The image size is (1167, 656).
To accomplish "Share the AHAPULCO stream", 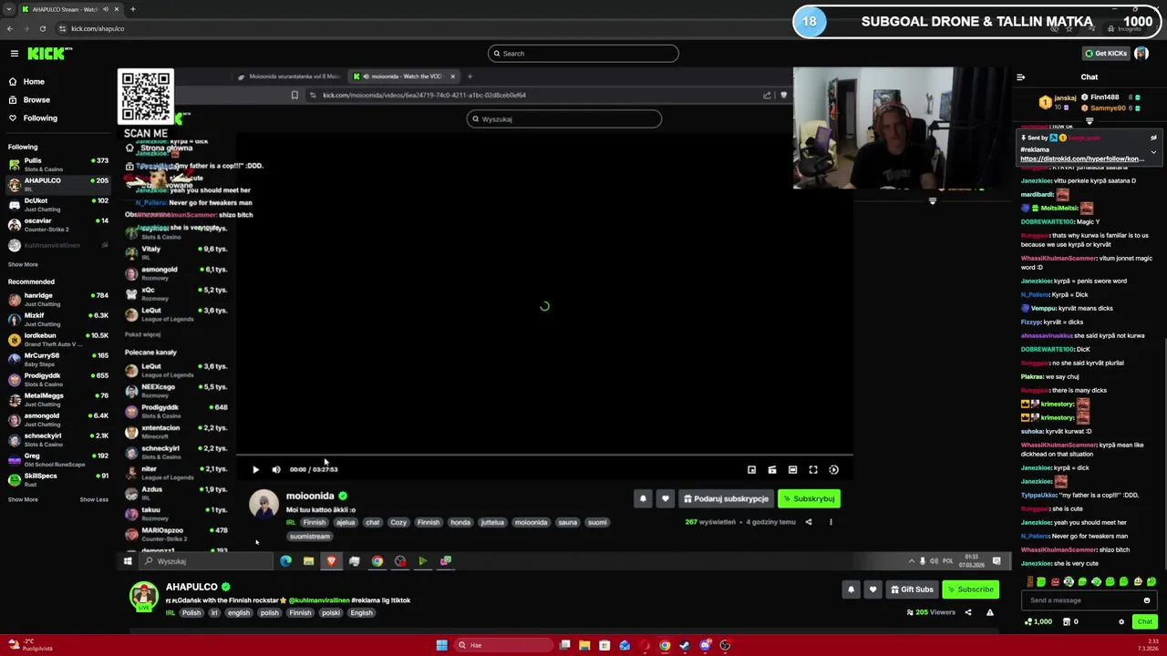I will coord(968,612).
